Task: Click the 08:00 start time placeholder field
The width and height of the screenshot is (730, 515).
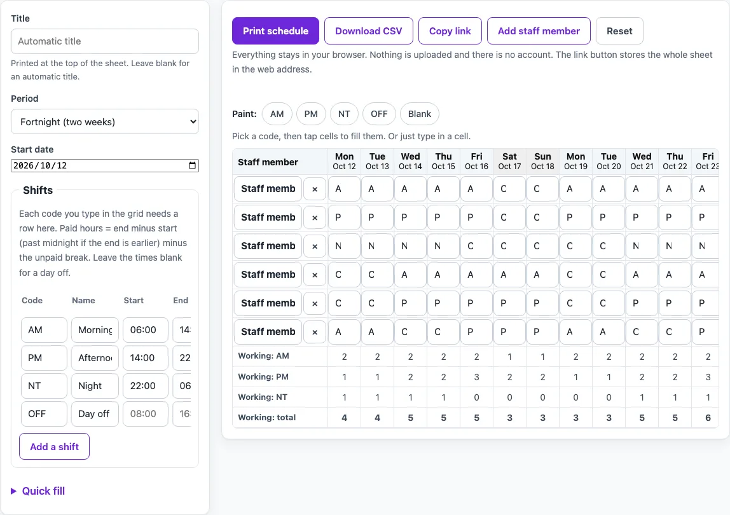Action: (146, 413)
